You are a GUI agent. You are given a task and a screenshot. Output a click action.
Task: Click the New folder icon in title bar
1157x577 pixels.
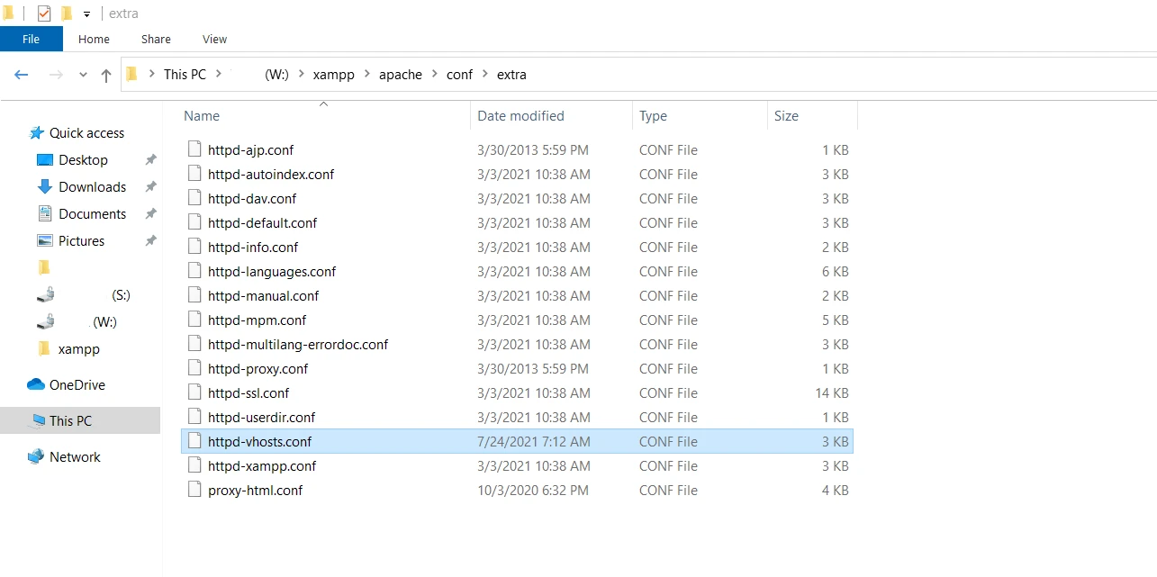[67, 14]
